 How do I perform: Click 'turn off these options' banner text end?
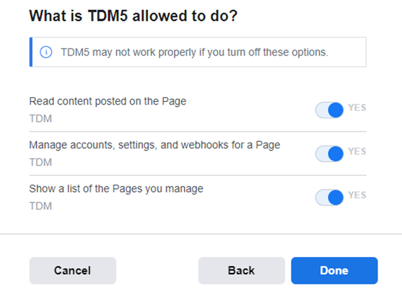pyautogui.click(x=290, y=52)
